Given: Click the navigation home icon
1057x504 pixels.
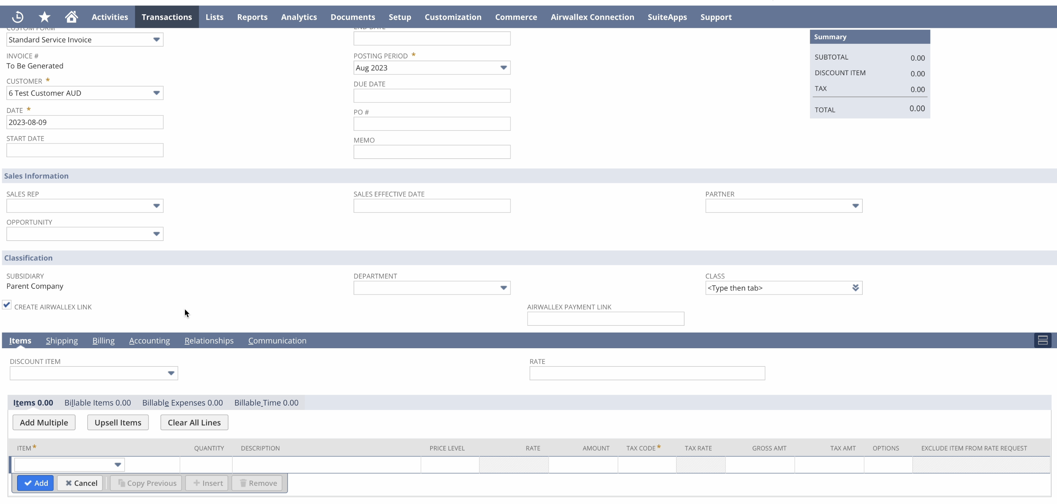Looking at the screenshot, I should 72,17.
